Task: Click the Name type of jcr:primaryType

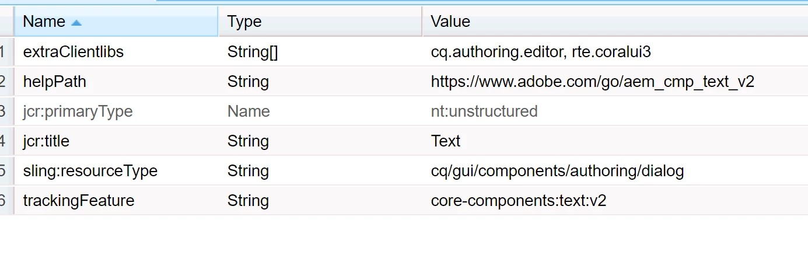Action: point(249,111)
